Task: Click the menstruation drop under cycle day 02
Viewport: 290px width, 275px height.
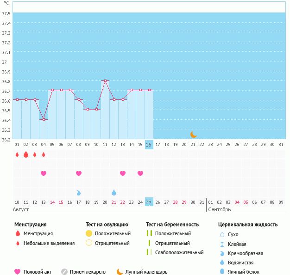Action: coord(26,154)
